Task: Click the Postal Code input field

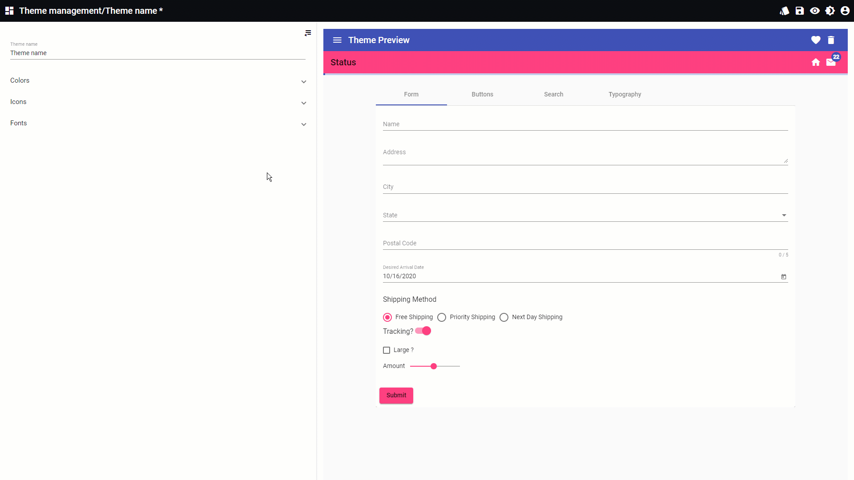Action: [585, 243]
